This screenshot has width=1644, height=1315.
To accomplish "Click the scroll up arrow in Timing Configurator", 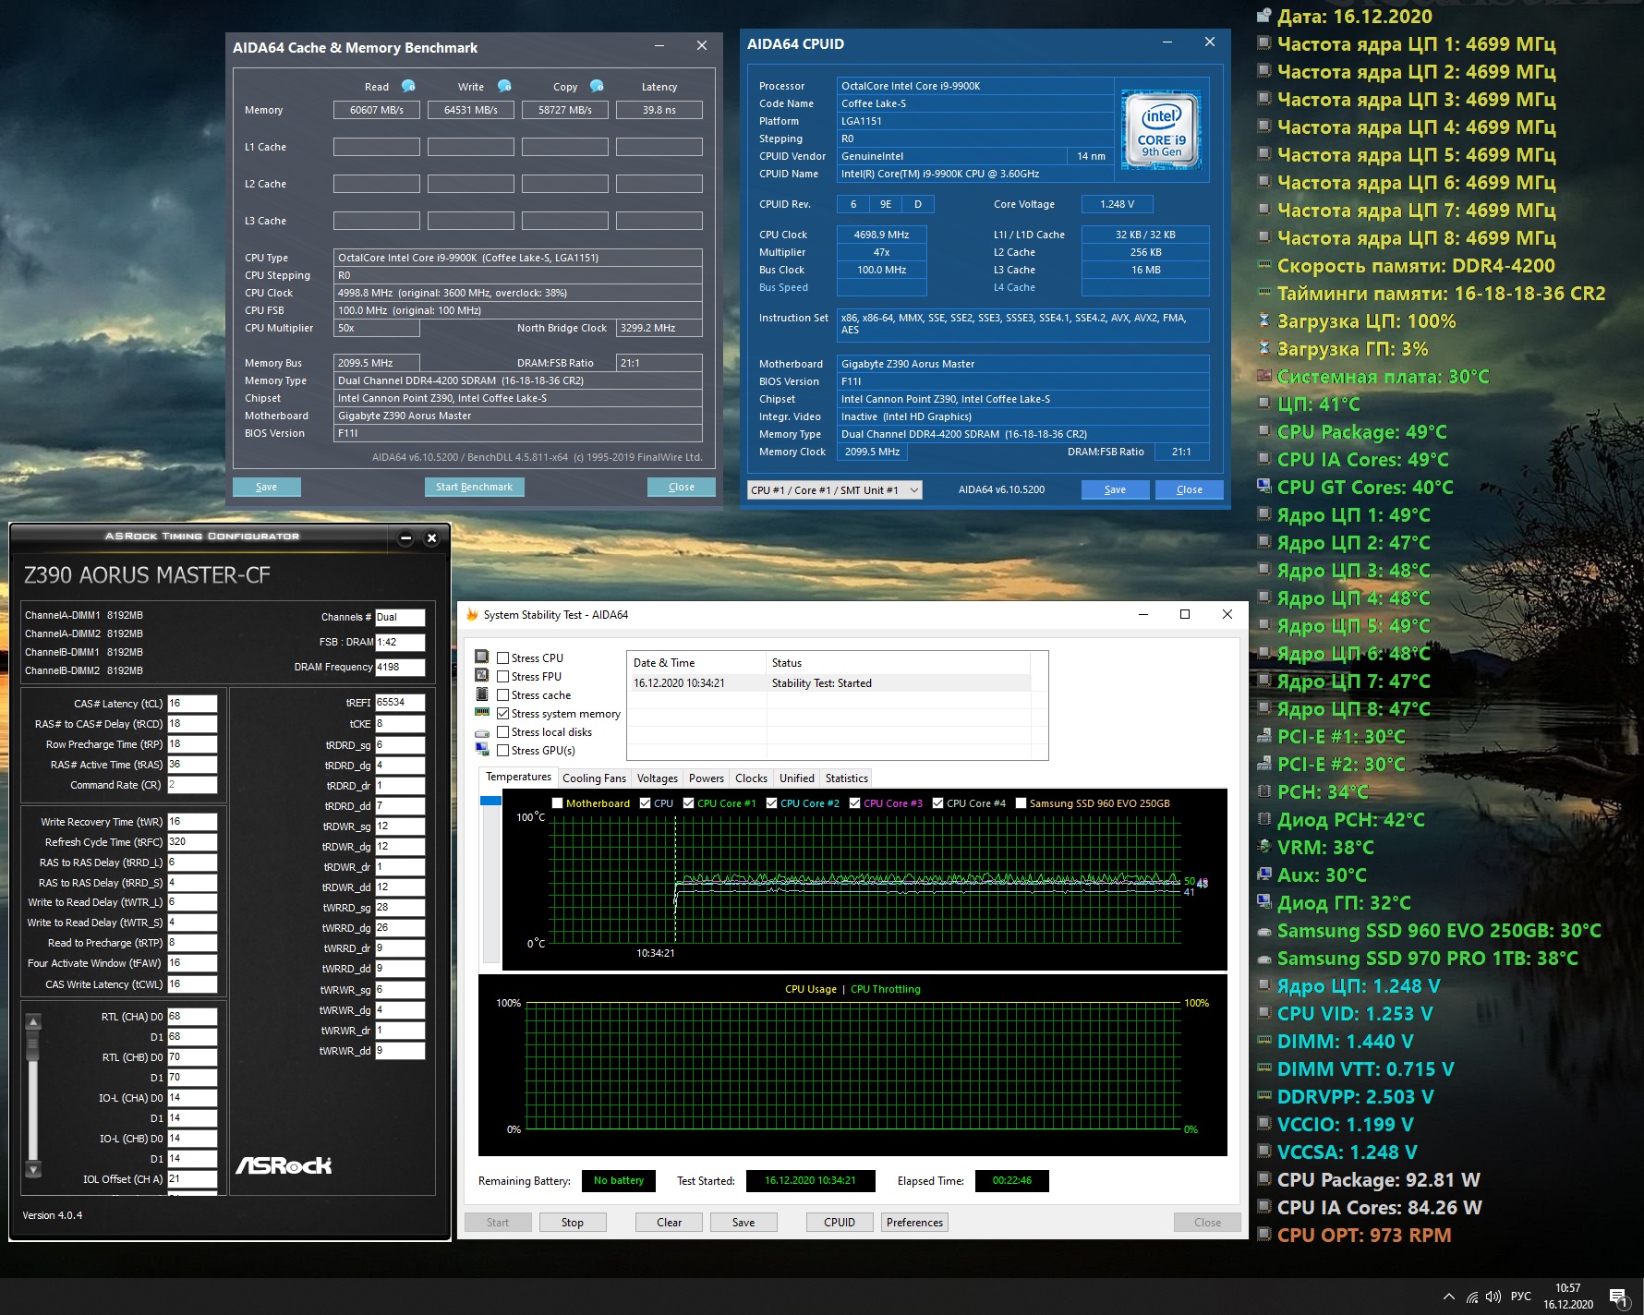I will [33, 1021].
